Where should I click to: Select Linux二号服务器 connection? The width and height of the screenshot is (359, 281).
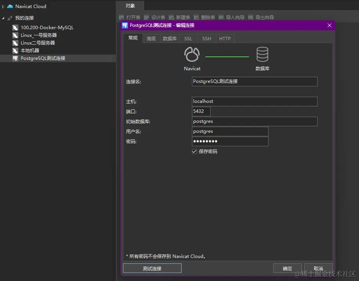click(x=38, y=43)
